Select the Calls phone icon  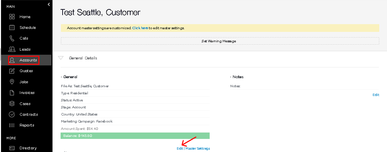(12, 38)
